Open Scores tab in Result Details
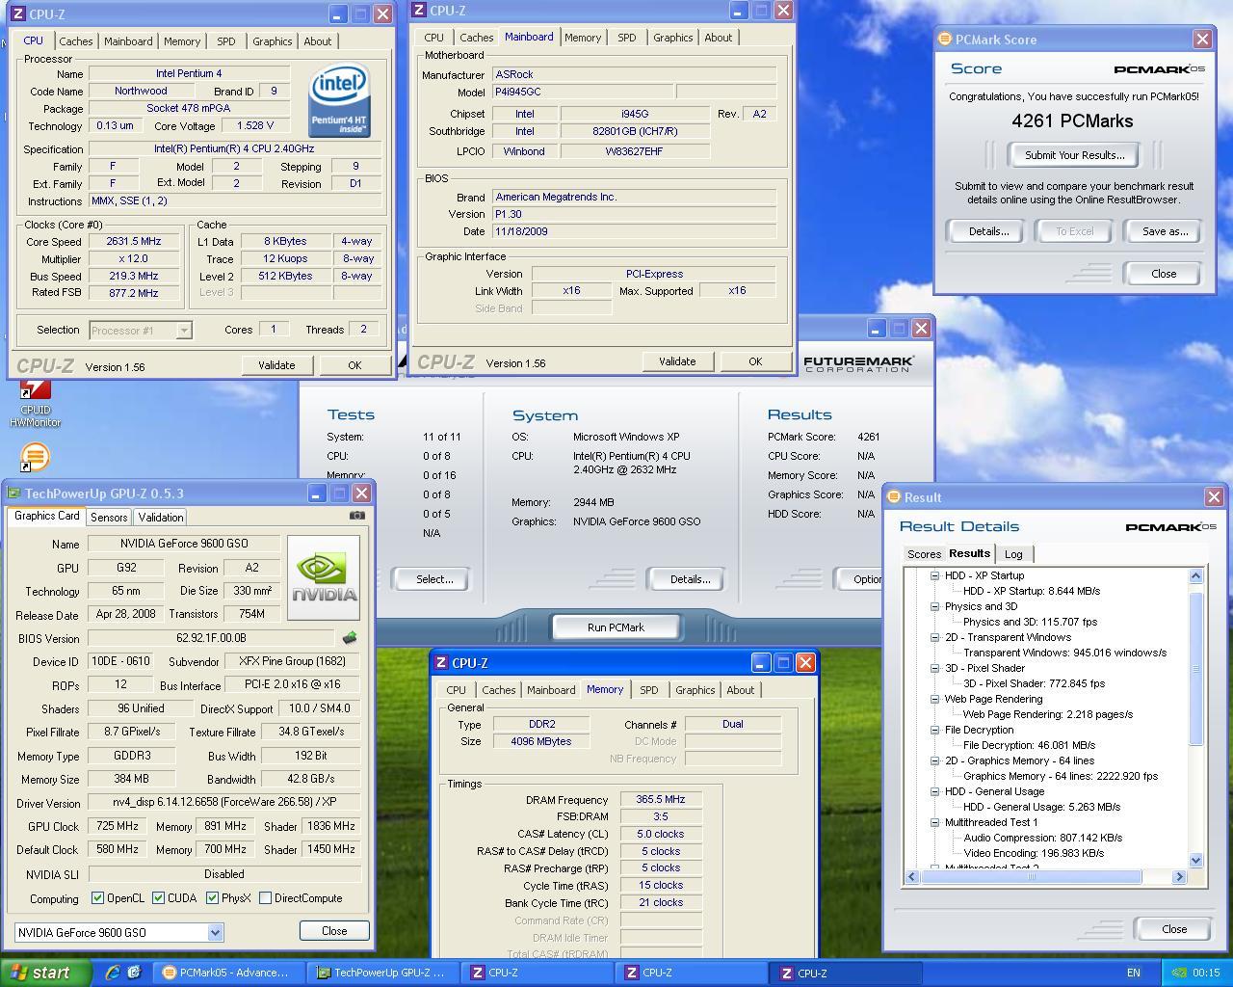This screenshot has height=987, width=1233. [x=924, y=554]
